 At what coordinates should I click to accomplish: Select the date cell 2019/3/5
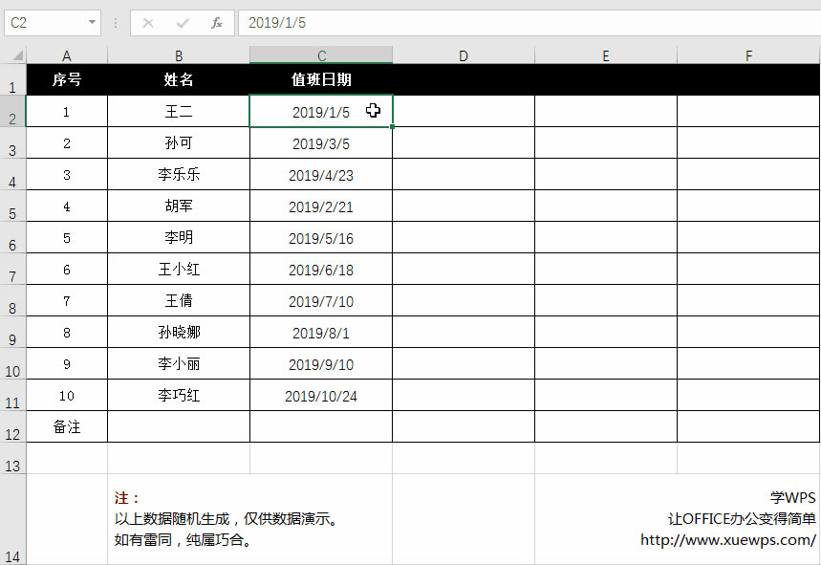pos(320,142)
